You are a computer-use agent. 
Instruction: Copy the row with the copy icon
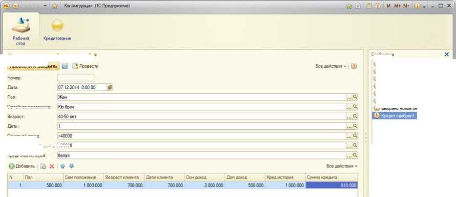click(x=43, y=166)
